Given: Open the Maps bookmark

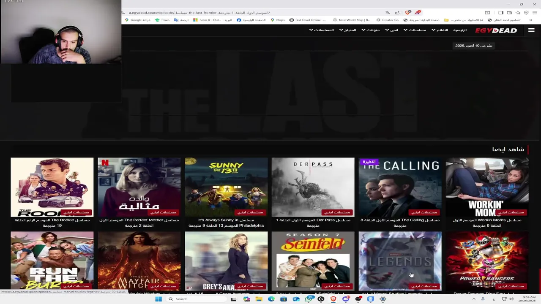Looking at the screenshot, I should 277,20.
